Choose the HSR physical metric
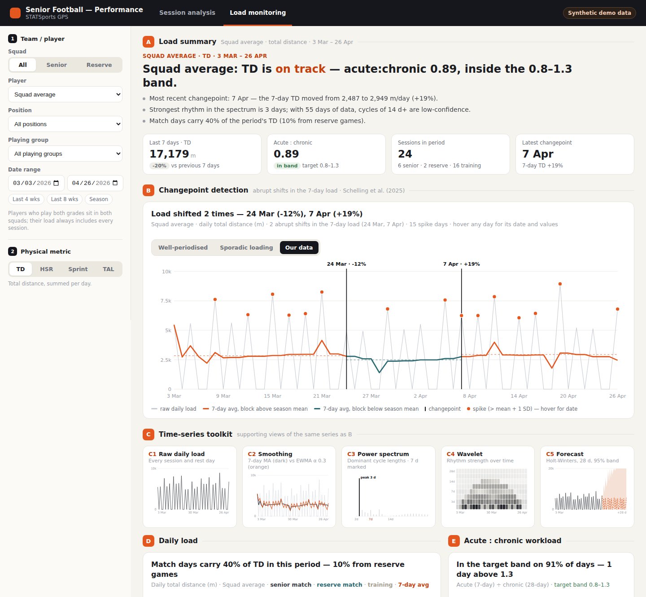This screenshot has width=646, height=597. (x=47, y=269)
